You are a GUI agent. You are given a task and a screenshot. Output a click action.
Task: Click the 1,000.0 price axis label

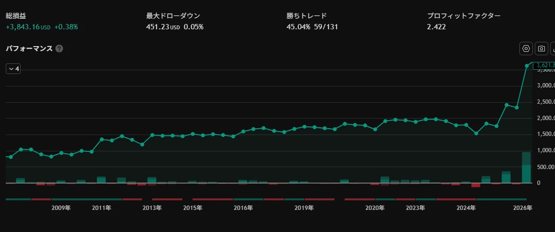(x=546, y=150)
